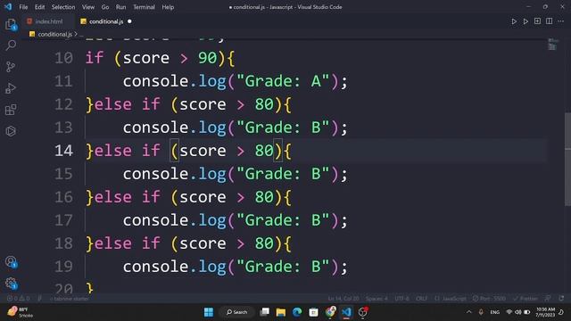The image size is (571, 321).
Task: Open notifications bell in VS Code status bar
Action: click(x=561, y=299)
